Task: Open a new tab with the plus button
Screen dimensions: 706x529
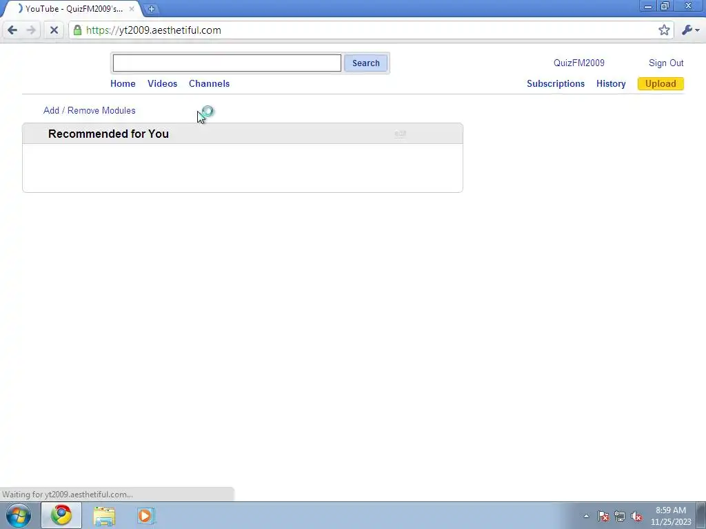Action: point(152,8)
